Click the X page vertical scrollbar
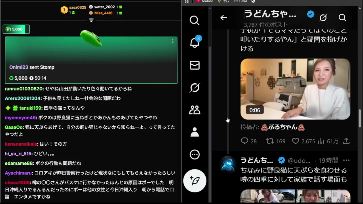Screen dimensions: 363x204 (360, 118)
